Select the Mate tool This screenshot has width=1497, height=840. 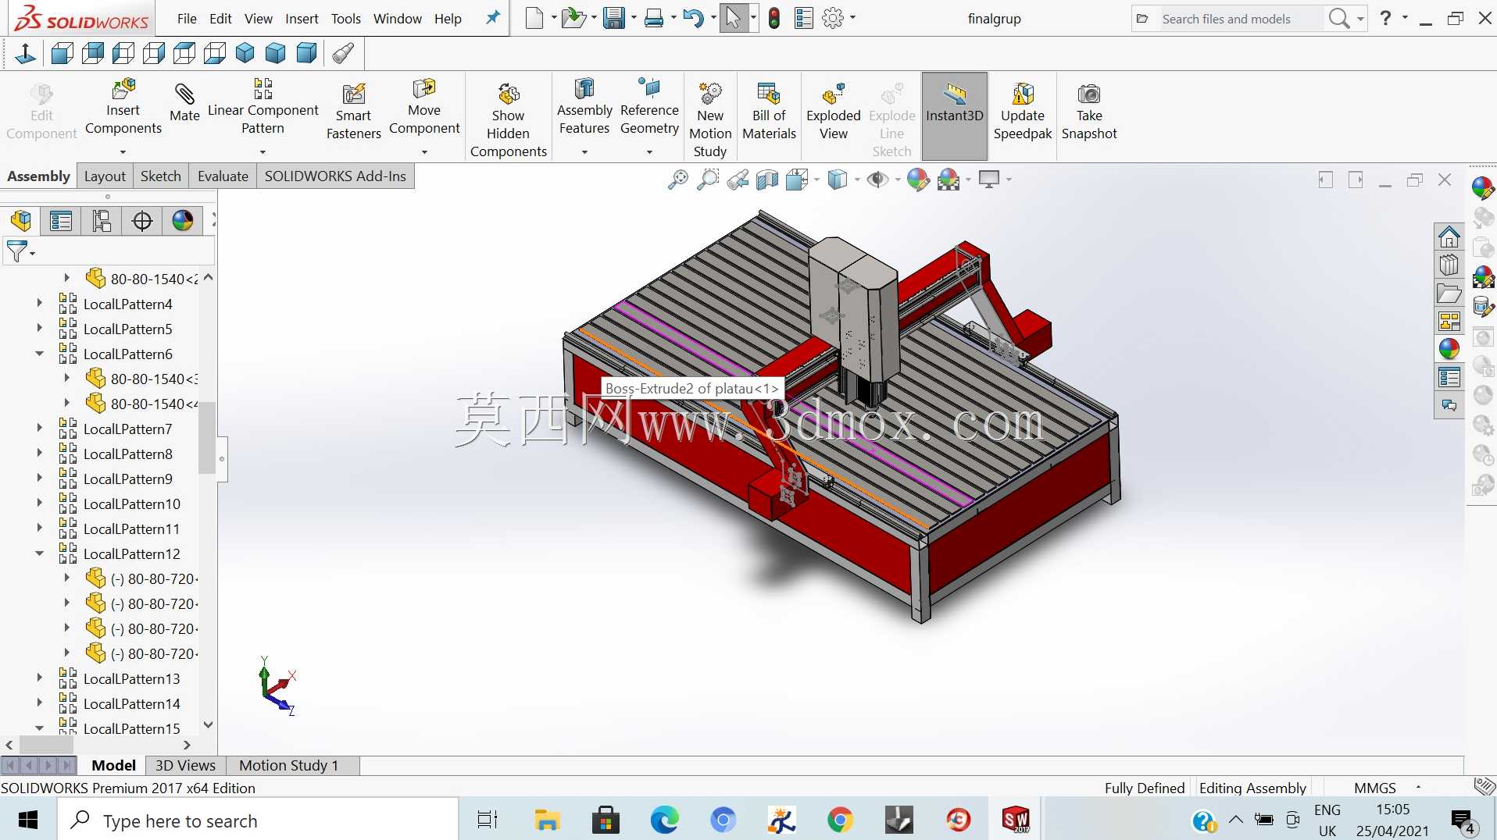184,103
